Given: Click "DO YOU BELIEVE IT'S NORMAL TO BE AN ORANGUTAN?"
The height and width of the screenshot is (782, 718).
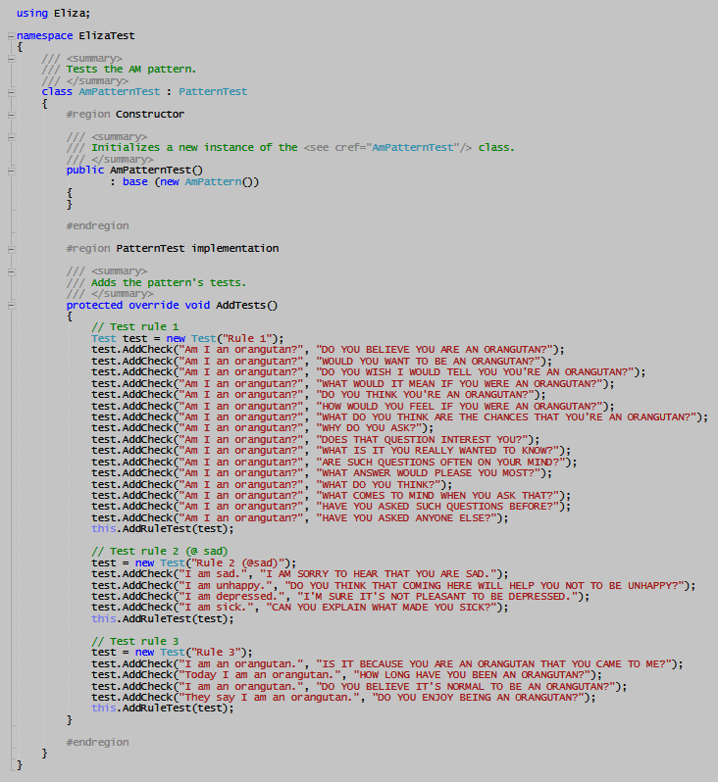Looking at the screenshot, I should [x=468, y=687].
